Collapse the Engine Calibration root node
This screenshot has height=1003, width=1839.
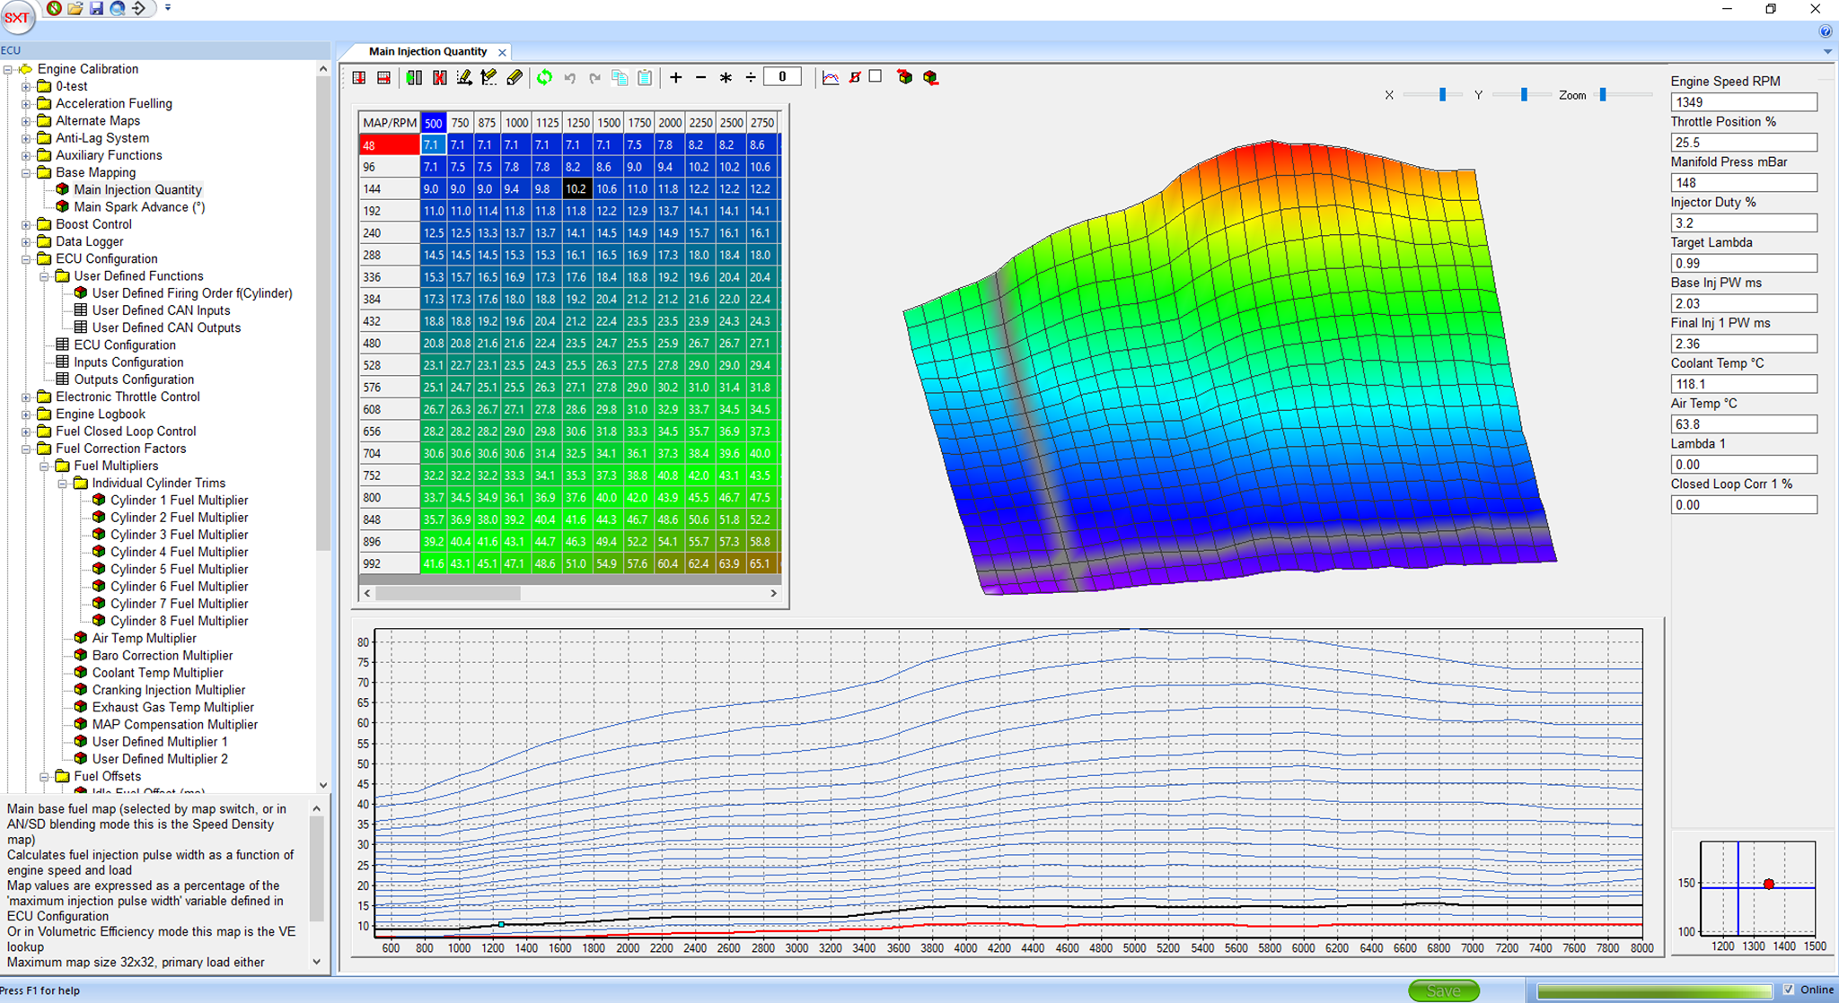[8, 69]
